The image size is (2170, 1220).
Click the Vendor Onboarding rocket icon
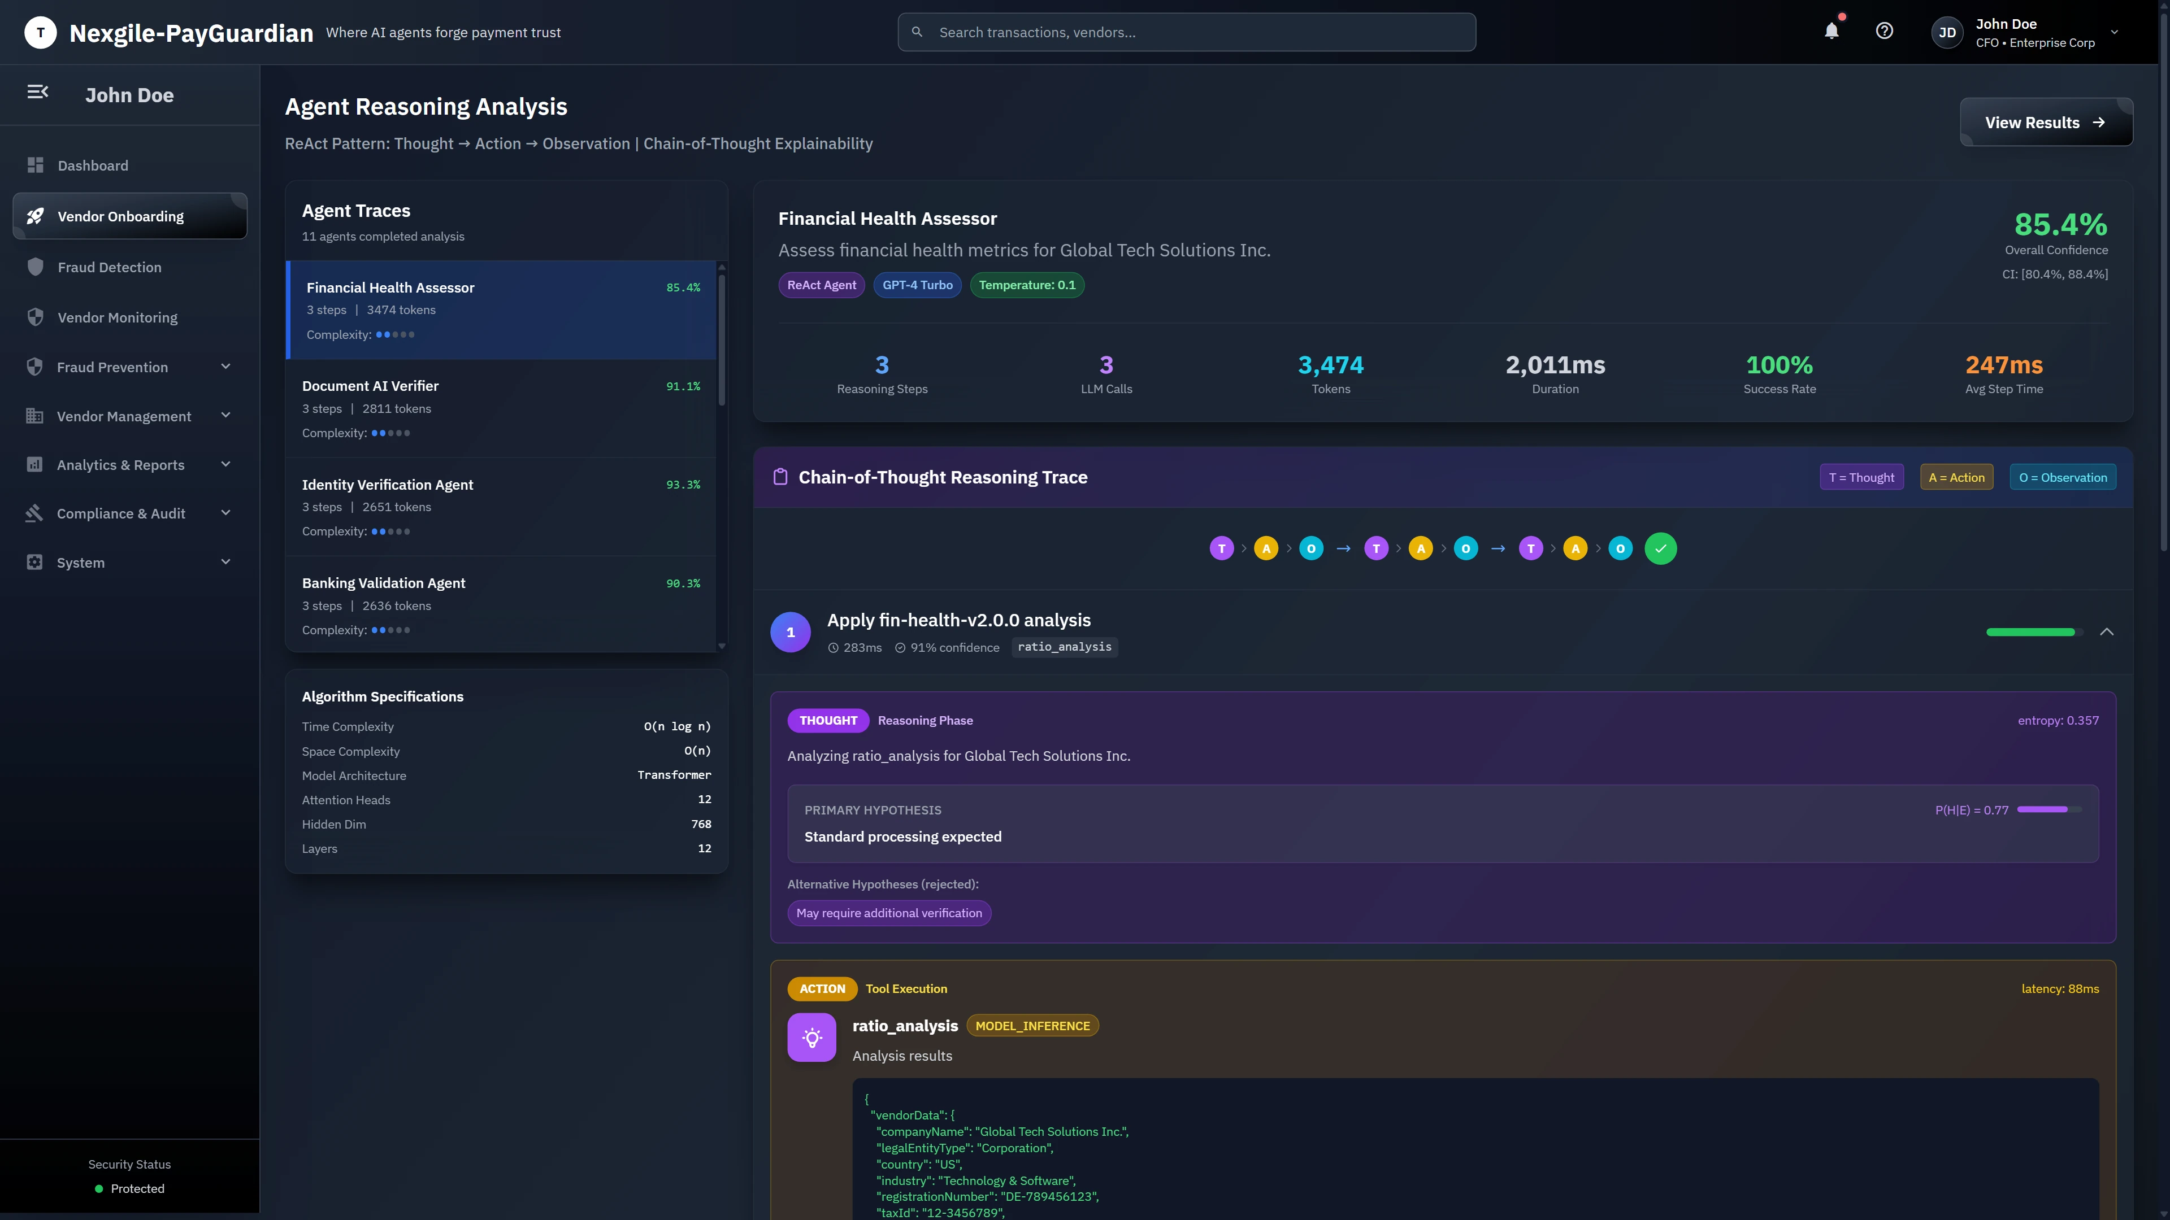point(36,216)
